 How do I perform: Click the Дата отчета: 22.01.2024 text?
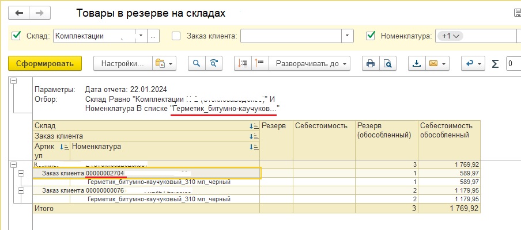click(126, 90)
